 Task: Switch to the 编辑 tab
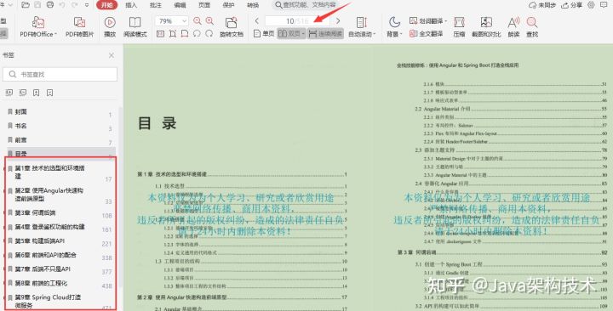pyautogui.click(x=180, y=5)
